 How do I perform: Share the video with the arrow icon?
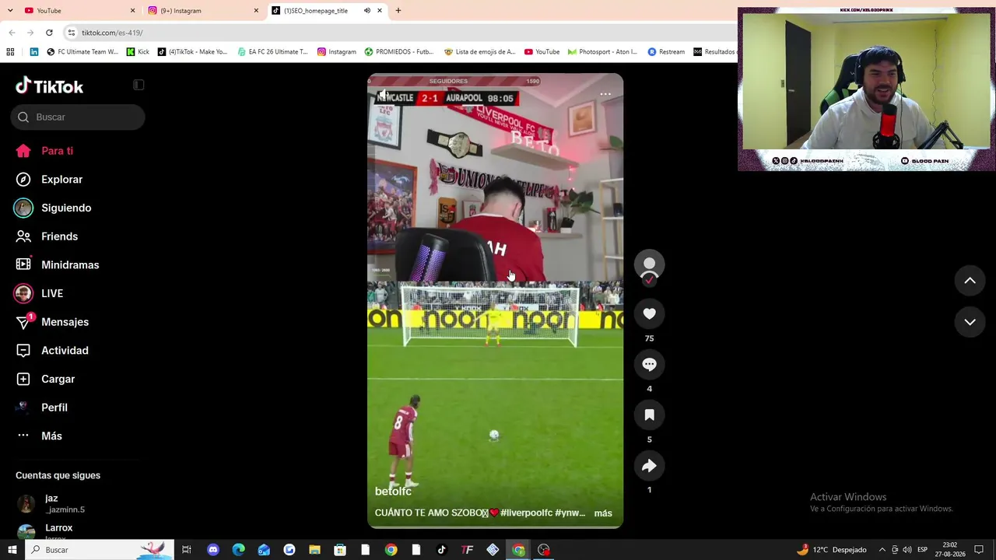coord(650,465)
